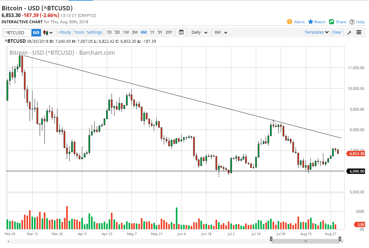Screen dimensions: 369x248
Task: Open the Alerts panel
Action: pyautogui.click(x=296, y=22)
